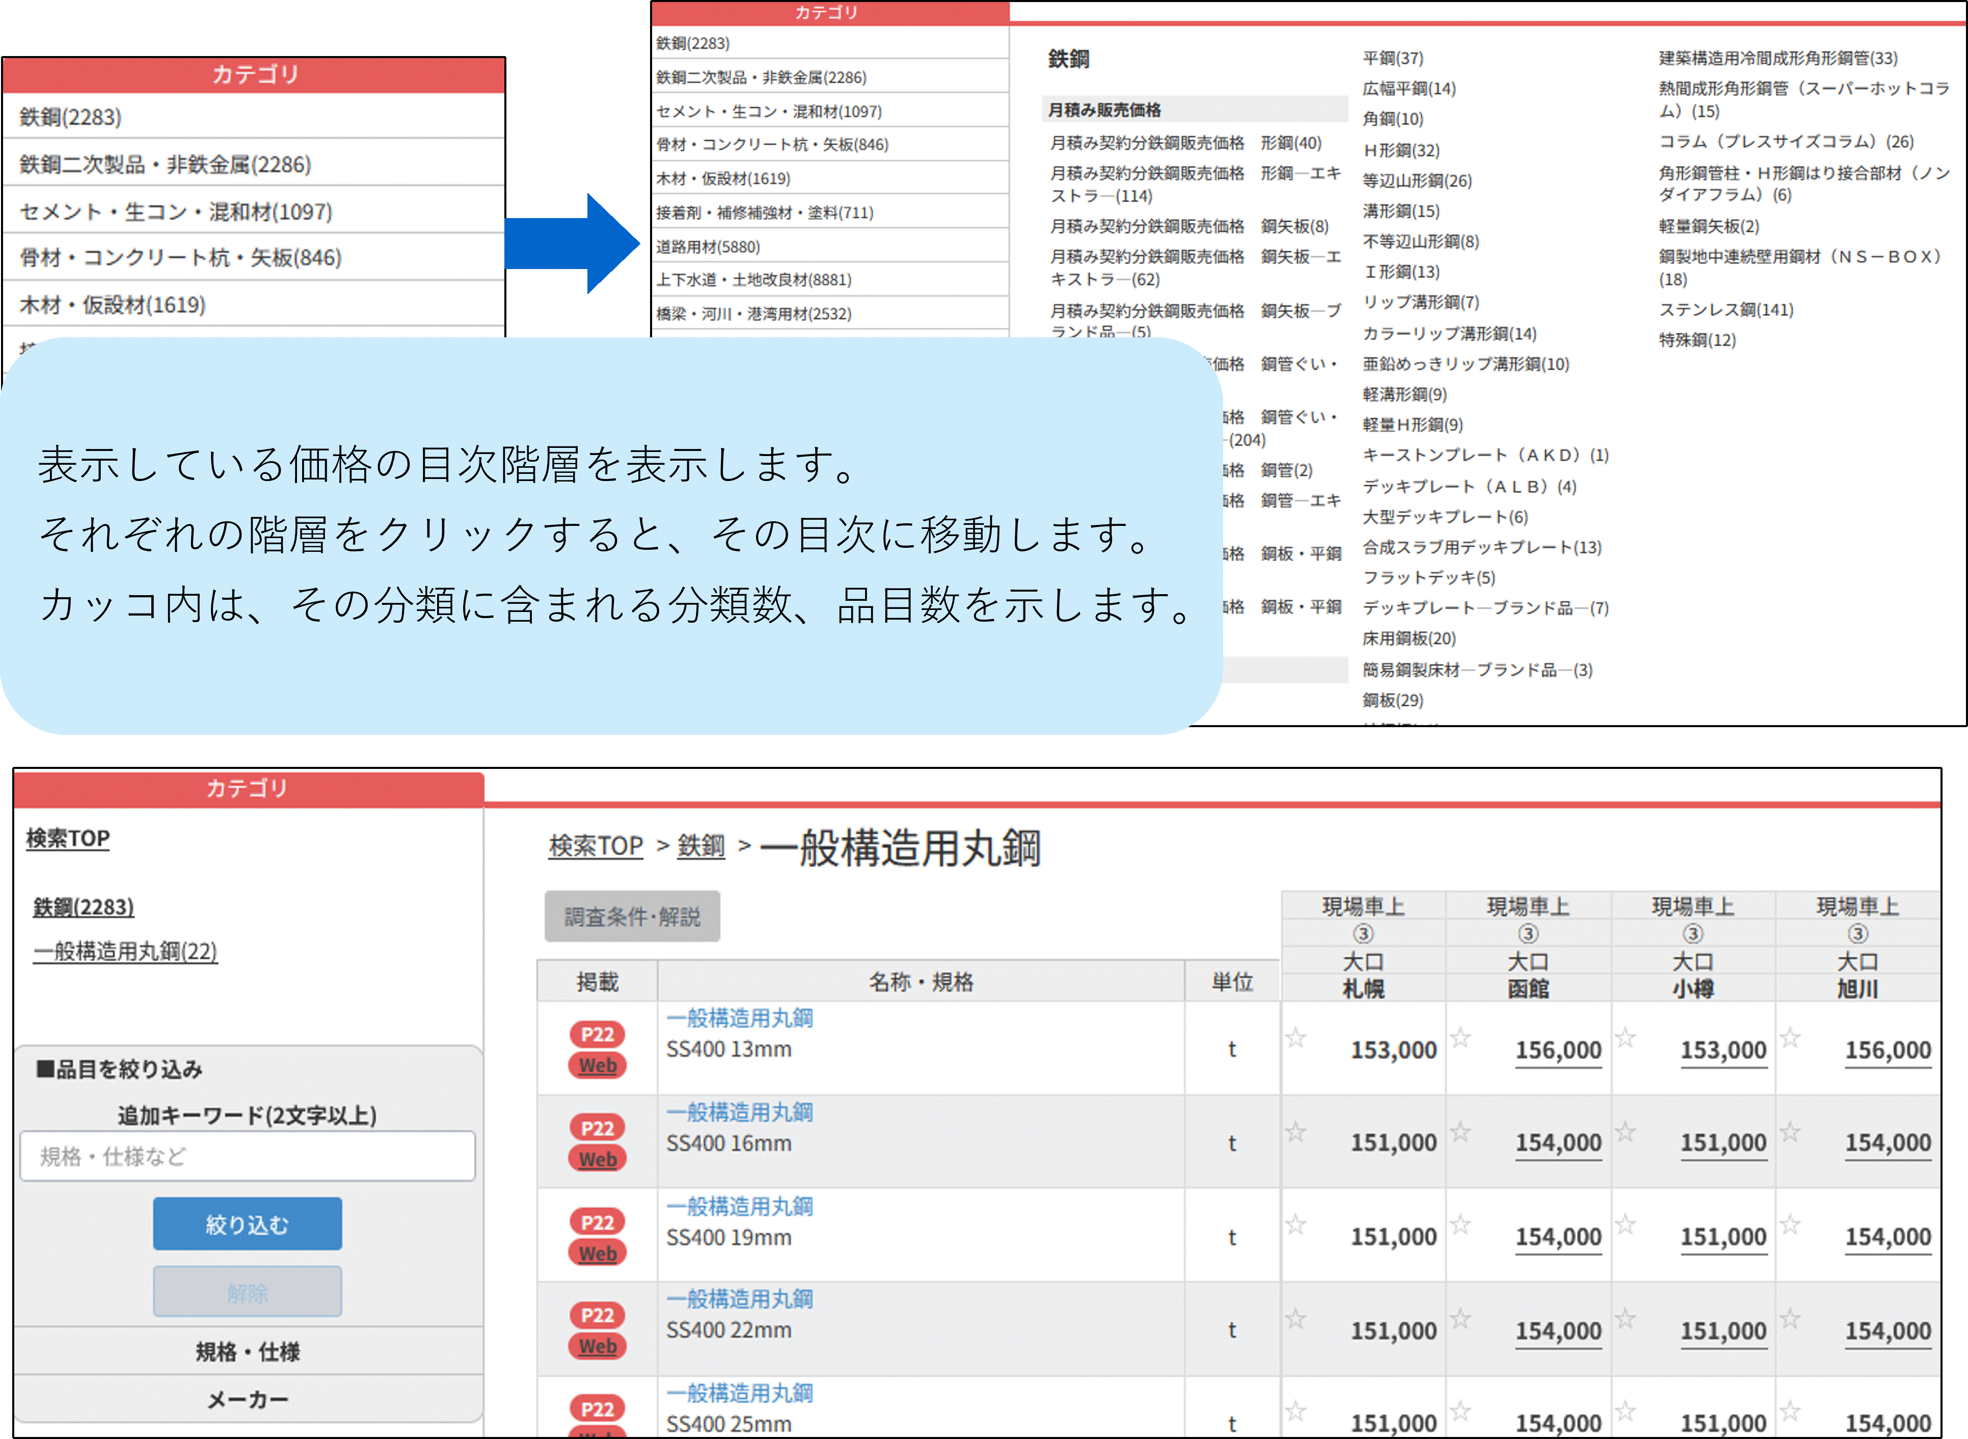The height and width of the screenshot is (1439, 1968).
Task: Click favorite star for SS400 13mm 小樽 price
Action: pos(1625,1037)
